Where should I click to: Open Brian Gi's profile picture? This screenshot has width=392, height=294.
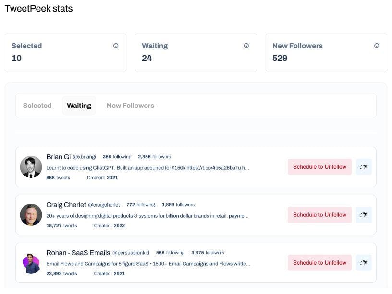(31, 167)
